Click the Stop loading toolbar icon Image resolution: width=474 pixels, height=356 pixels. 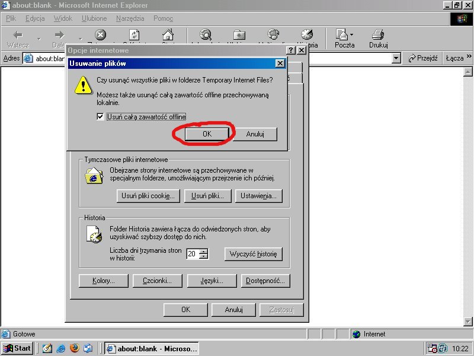tap(101, 35)
